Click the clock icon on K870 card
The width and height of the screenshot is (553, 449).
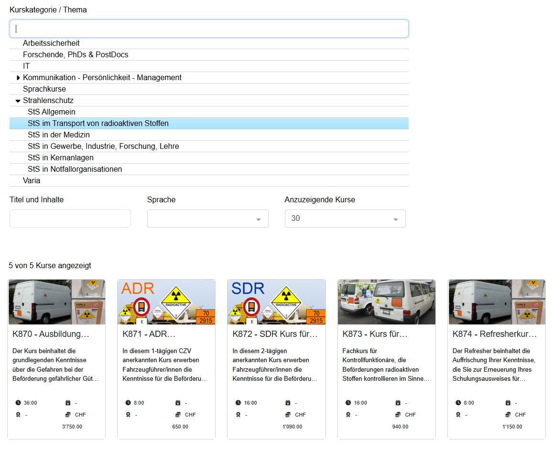click(18, 403)
